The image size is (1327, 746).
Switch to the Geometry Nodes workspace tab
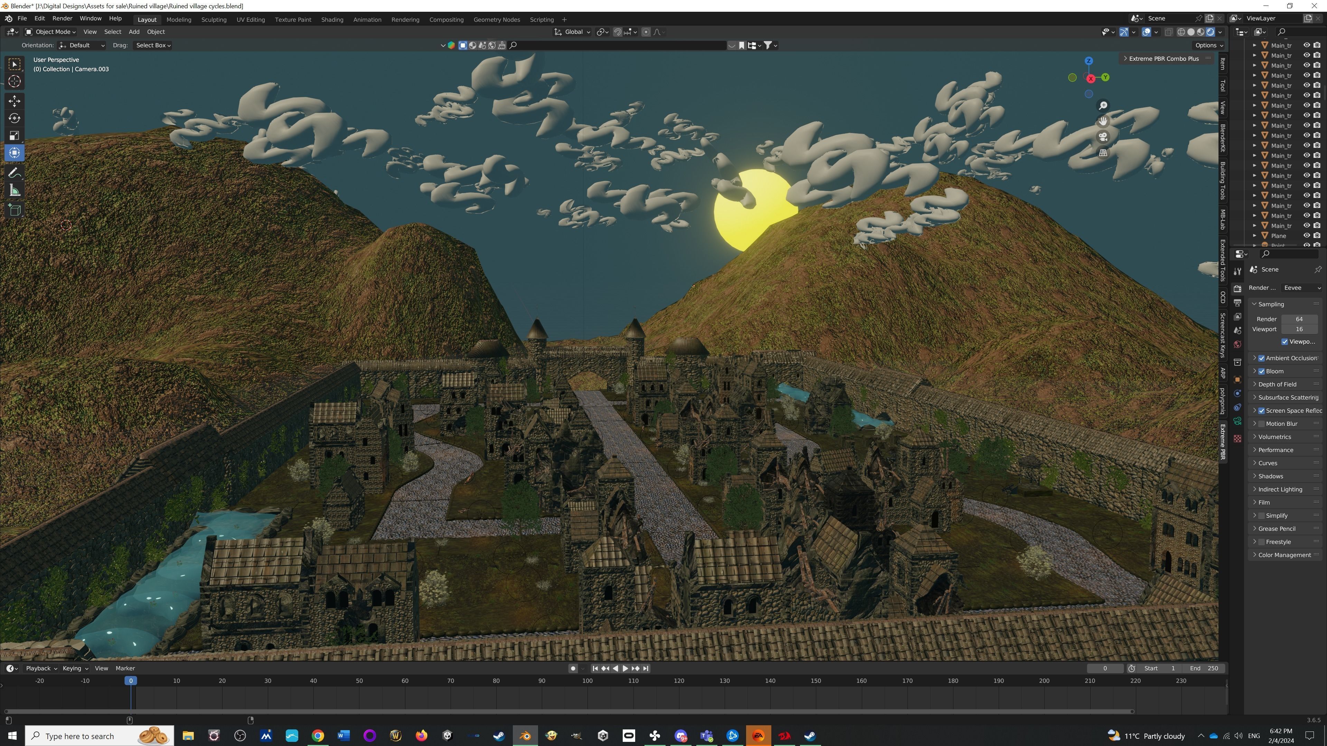pyautogui.click(x=497, y=20)
